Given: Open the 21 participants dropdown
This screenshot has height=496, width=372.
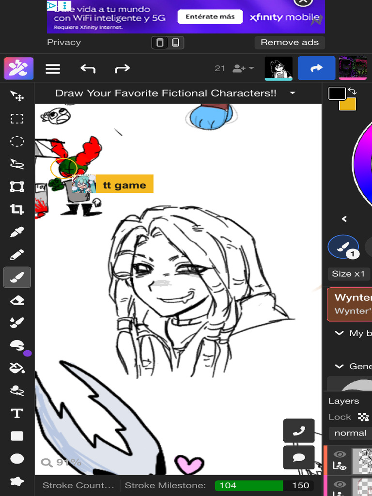Looking at the screenshot, I should (x=235, y=68).
